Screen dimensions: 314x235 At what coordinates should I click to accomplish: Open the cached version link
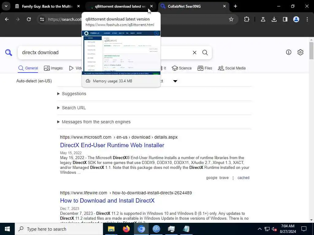point(243,178)
